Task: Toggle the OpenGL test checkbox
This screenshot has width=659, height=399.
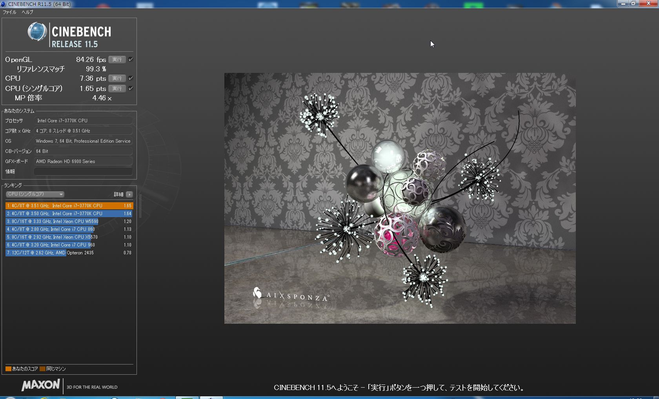Action: 131,60
